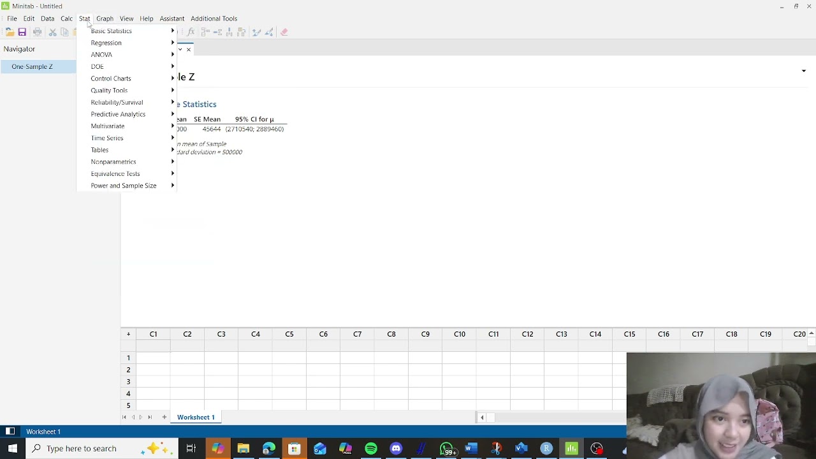Open the Graph menu
816x459 pixels.
pos(105,18)
